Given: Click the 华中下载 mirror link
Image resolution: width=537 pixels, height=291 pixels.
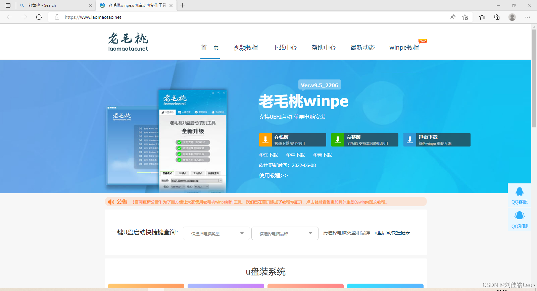Looking at the screenshot, I should tap(295, 155).
